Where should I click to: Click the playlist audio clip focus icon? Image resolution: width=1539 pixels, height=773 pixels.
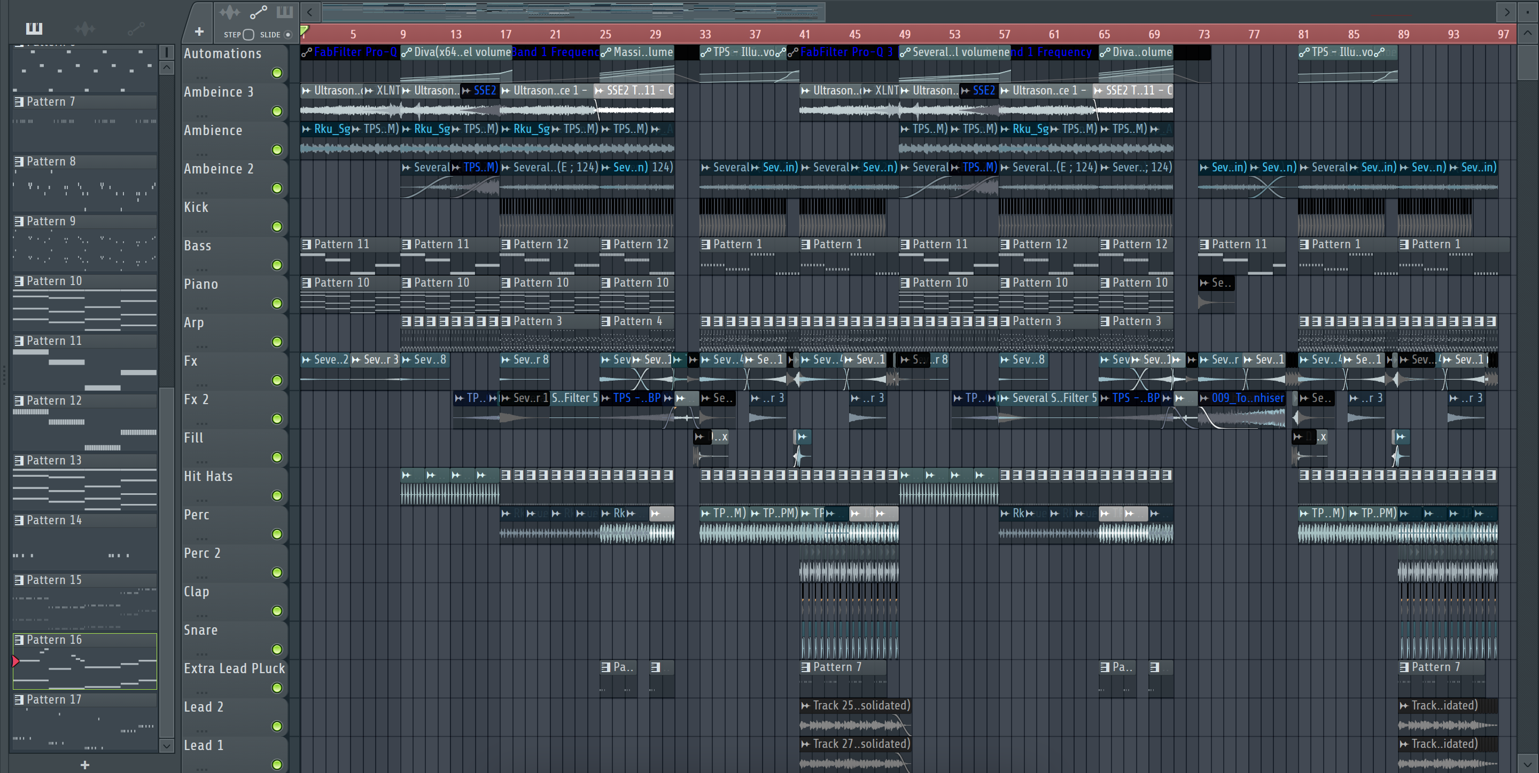point(229,12)
